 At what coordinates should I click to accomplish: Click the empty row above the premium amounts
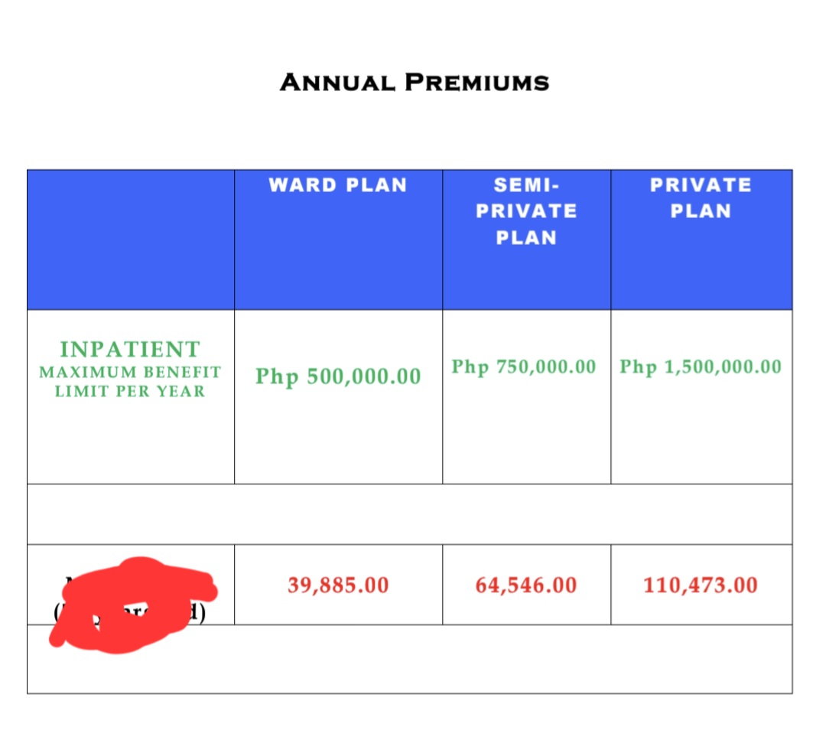pyautogui.click(x=409, y=513)
